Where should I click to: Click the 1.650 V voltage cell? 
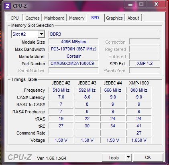(x=139, y=140)
